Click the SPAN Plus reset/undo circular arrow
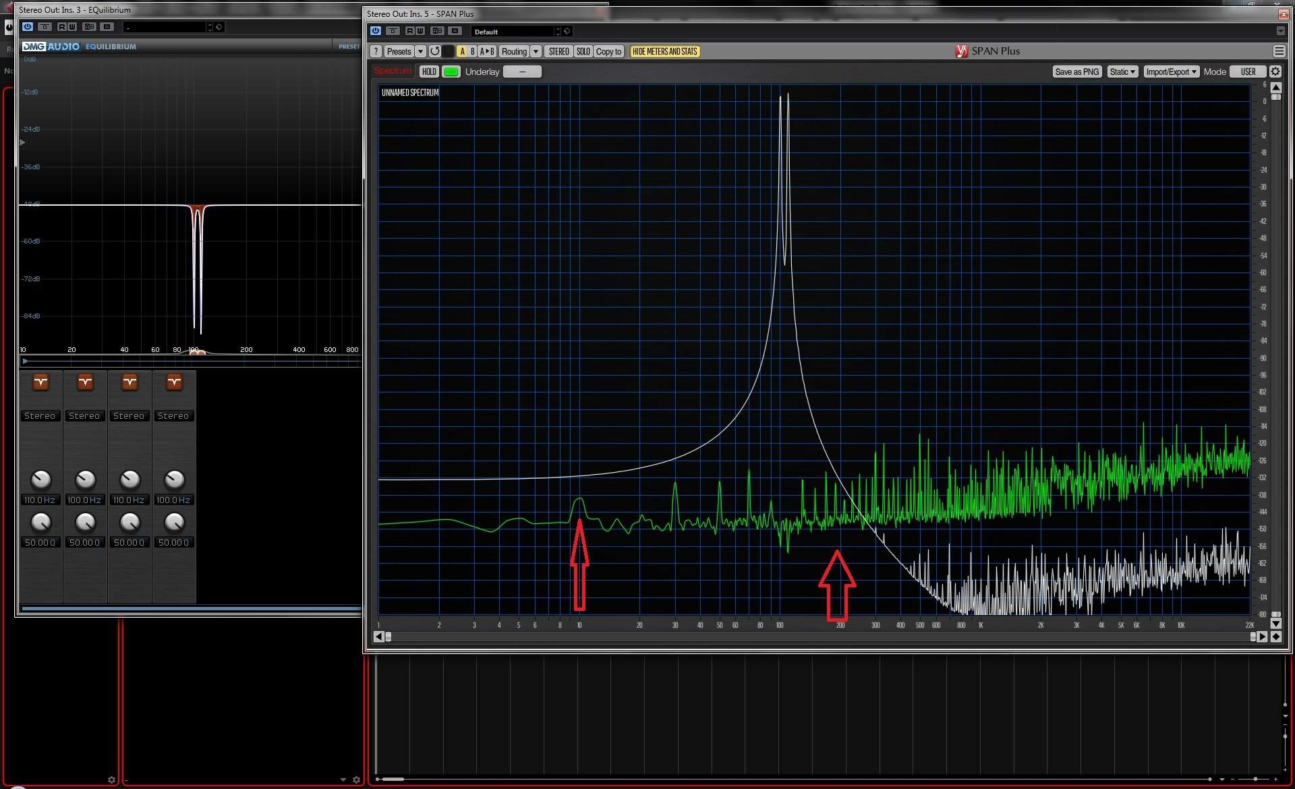Screen dimensions: 1295x789 click(435, 51)
